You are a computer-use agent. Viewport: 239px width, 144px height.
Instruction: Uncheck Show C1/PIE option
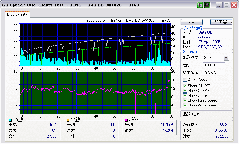pyautogui.click(x=185, y=85)
